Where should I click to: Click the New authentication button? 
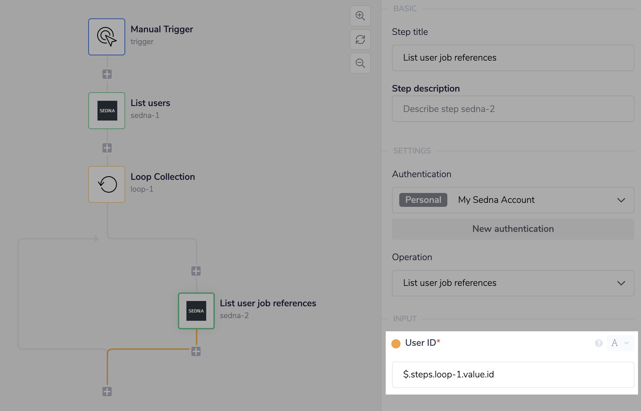[x=513, y=229]
